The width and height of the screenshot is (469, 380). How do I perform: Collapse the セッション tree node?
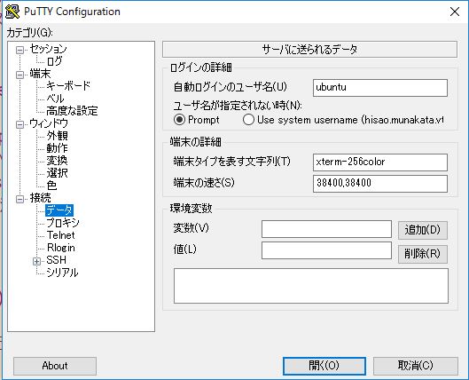pos(20,50)
